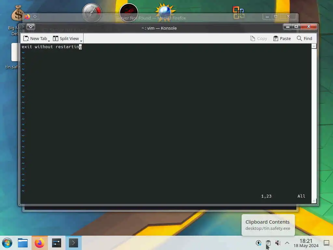Open the colorful squares desktop icon

[x=238, y=13]
